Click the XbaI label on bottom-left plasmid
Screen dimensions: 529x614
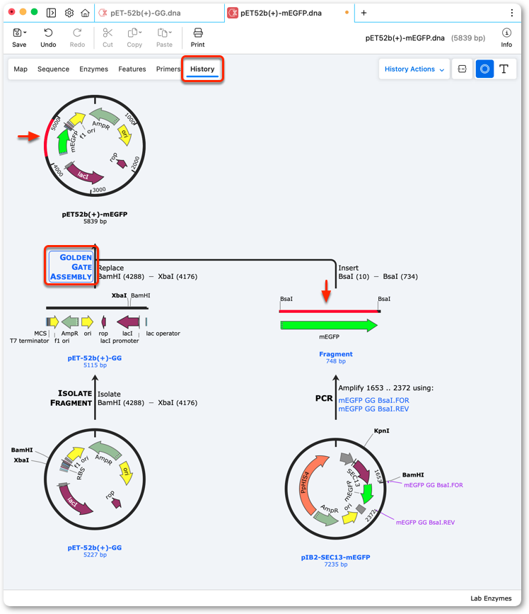coord(21,460)
